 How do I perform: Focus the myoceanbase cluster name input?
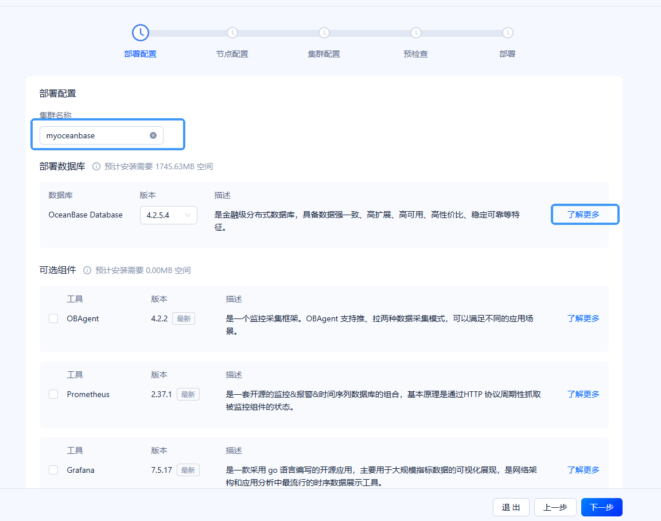pos(101,135)
